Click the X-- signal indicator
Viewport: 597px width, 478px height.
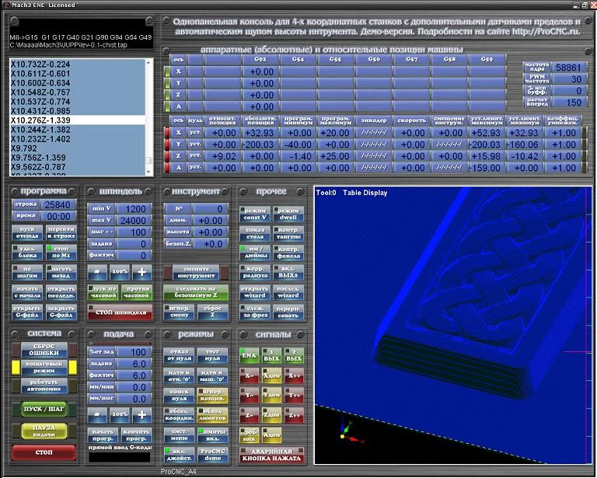pos(249,375)
